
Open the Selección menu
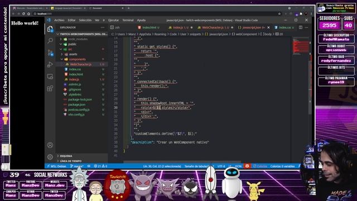click(85, 20)
